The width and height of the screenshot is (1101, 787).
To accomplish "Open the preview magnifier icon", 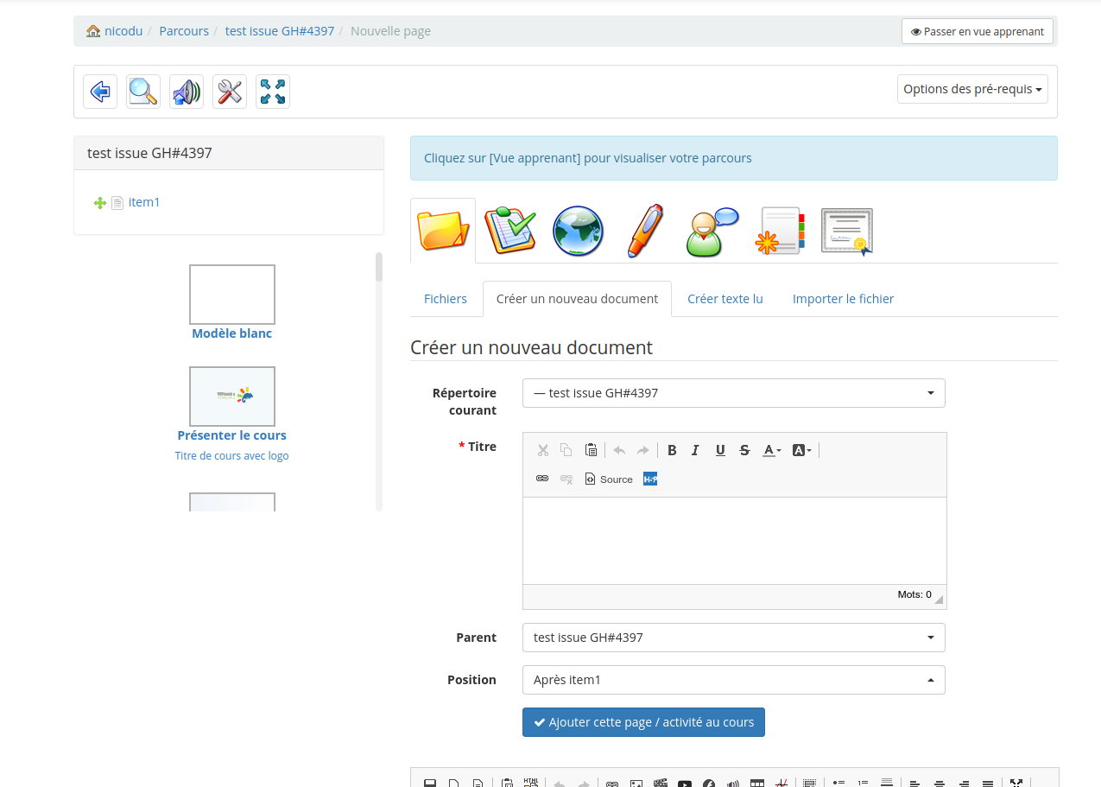I will point(142,91).
